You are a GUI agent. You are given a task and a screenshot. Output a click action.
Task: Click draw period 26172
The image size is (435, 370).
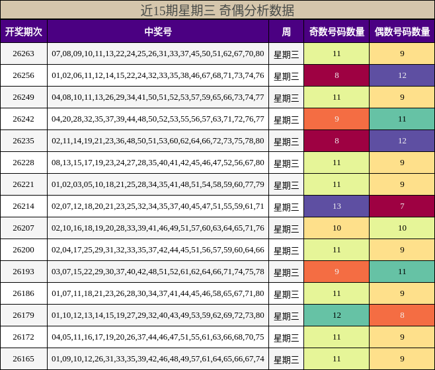point(24,337)
